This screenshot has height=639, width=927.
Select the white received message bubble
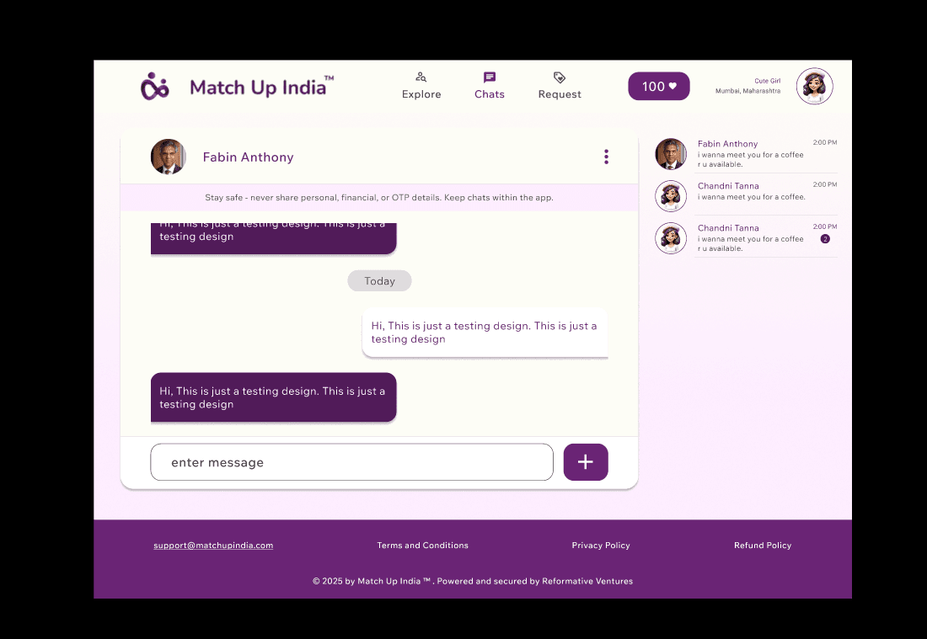click(485, 333)
